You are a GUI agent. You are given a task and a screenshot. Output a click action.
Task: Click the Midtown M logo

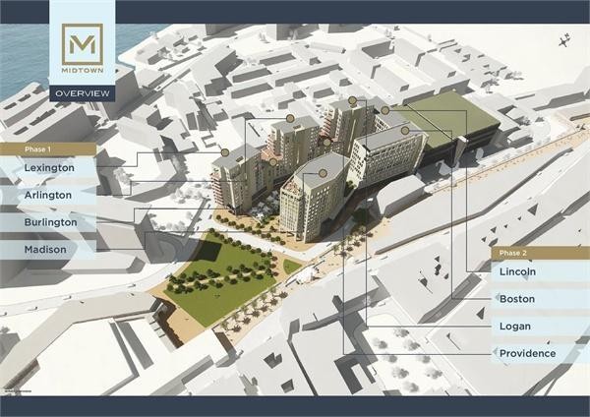tap(83, 44)
